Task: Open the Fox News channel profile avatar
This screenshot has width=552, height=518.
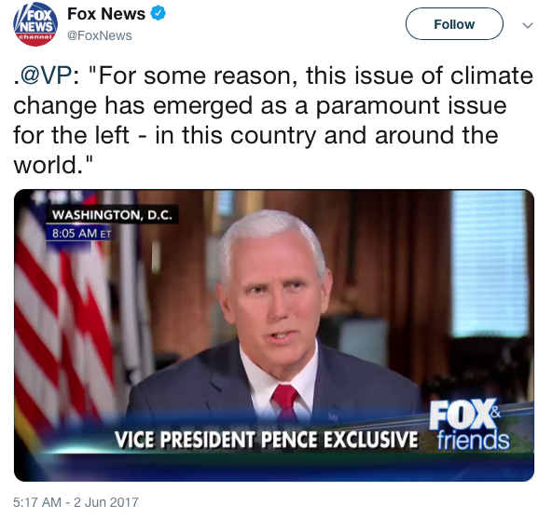Action: tap(35, 24)
